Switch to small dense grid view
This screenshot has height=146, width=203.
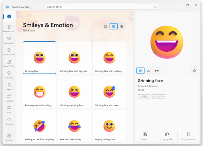coord(122,27)
